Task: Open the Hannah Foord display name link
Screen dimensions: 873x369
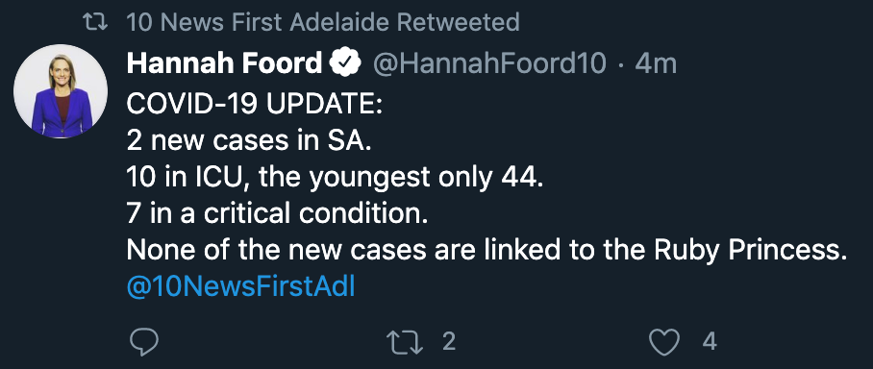Action: coord(225,64)
